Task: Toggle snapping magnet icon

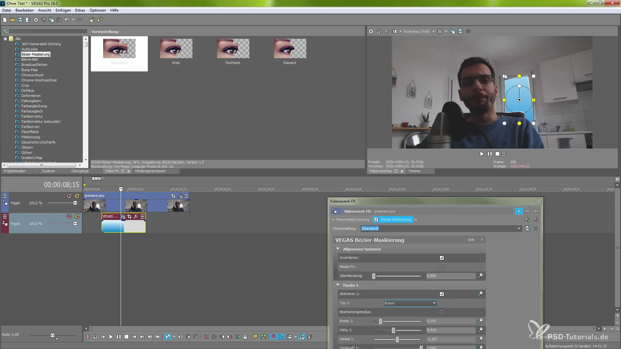Action: coord(274,337)
